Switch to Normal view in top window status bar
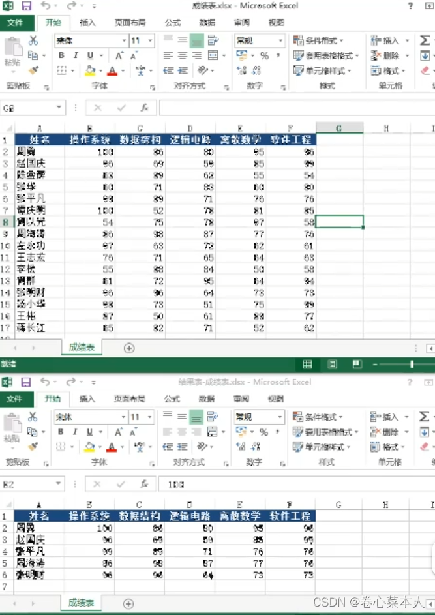 307,365
